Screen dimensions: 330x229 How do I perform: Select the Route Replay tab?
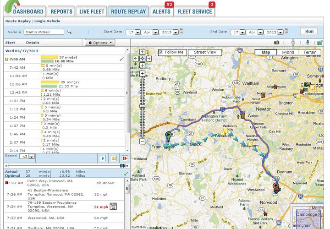128,11
